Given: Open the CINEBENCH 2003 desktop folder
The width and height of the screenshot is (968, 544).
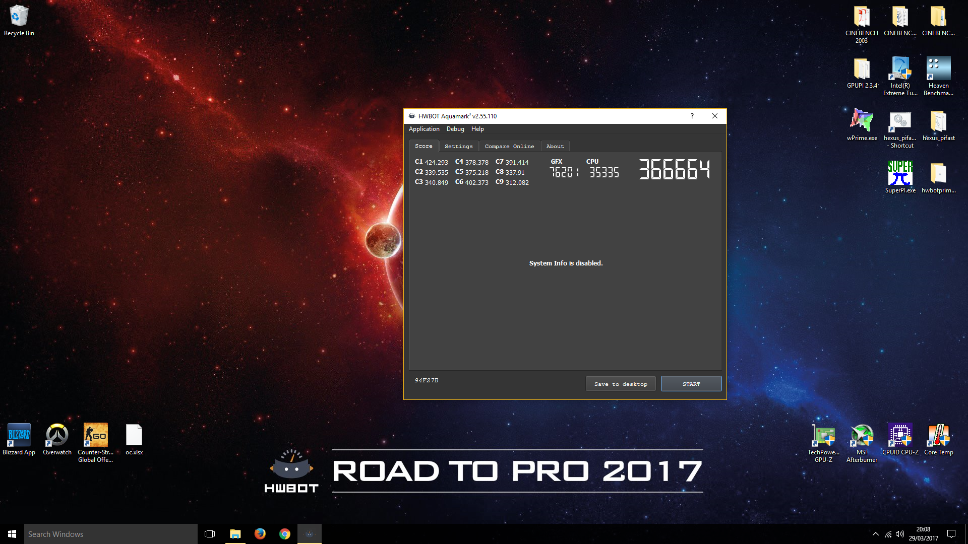Looking at the screenshot, I should (862, 24).
